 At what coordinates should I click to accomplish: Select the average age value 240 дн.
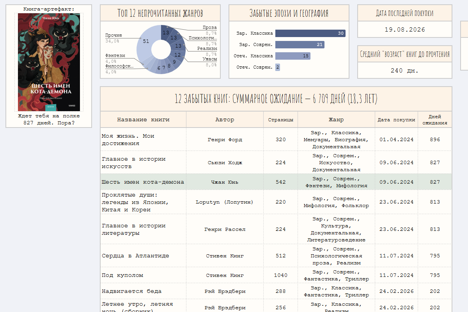tap(405, 71)
